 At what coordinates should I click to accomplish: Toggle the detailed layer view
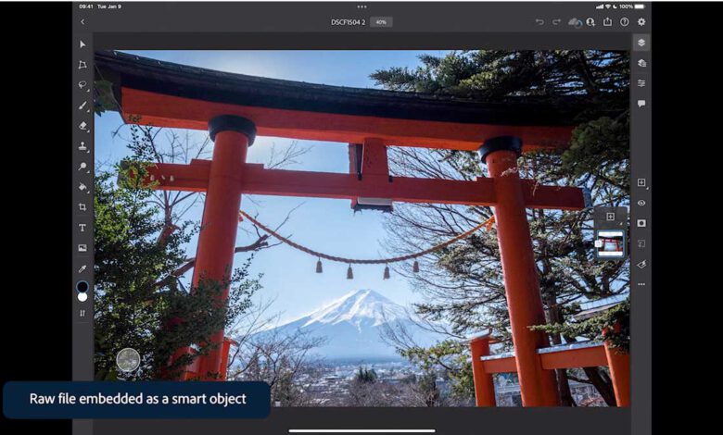pos(641,63)
